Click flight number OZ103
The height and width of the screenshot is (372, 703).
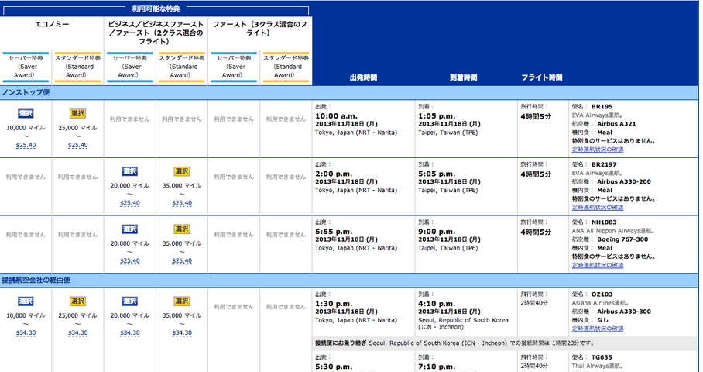602,294
